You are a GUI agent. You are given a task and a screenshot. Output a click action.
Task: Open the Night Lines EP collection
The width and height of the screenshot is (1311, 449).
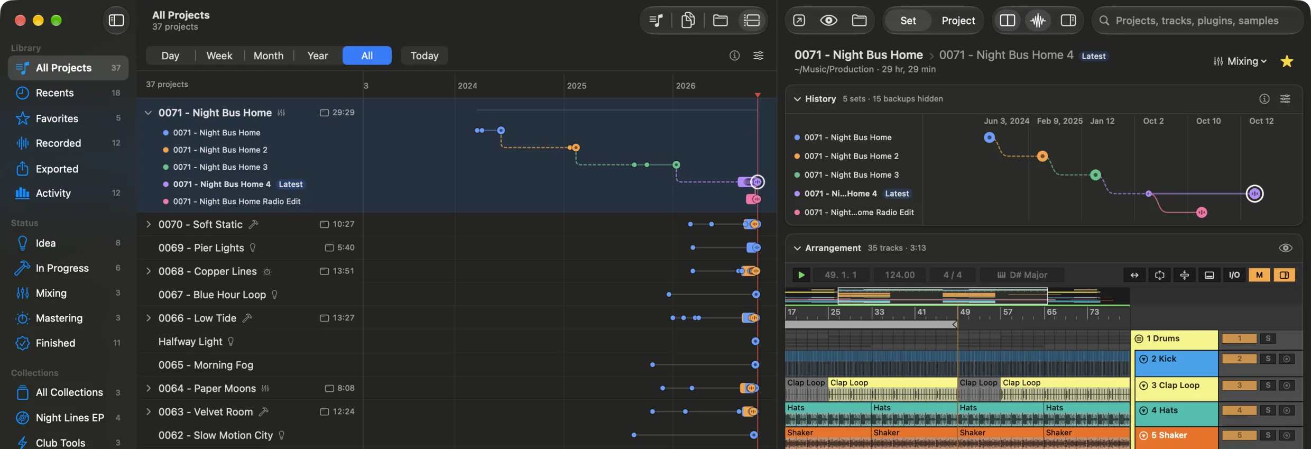(68, 417)
